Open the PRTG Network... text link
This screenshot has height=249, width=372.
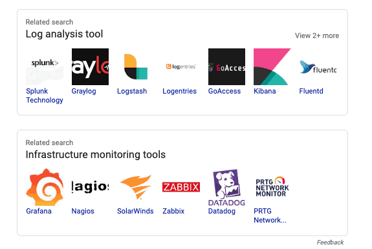coord(270,215)
